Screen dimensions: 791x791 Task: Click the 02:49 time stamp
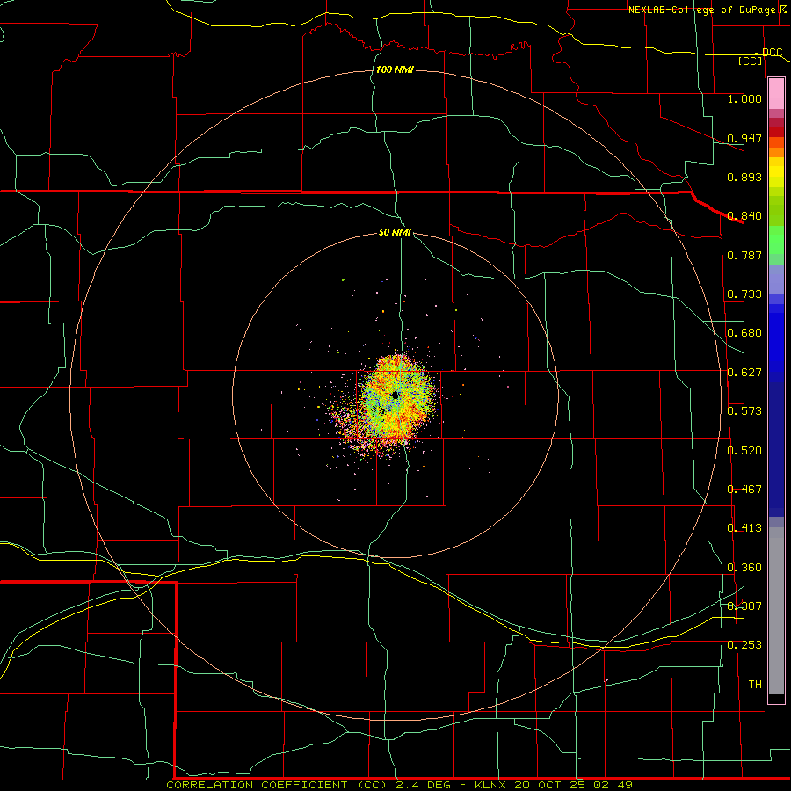[613, 785]
